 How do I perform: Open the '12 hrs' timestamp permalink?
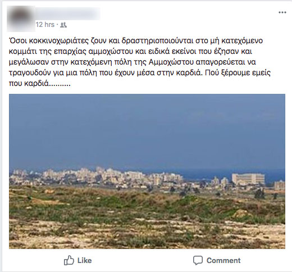45,25
